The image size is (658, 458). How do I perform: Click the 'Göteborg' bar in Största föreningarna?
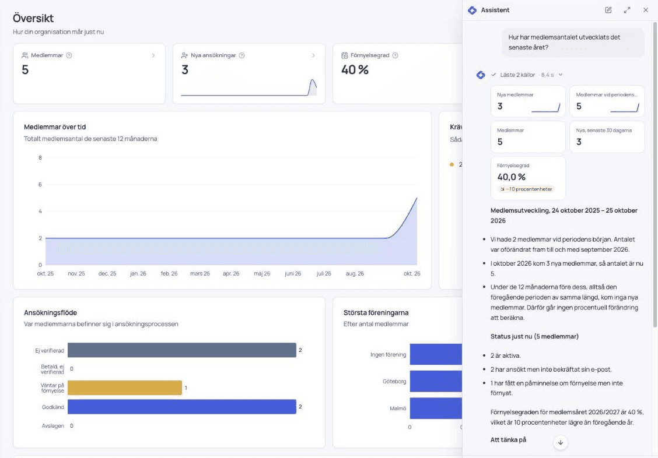tap(436, 381)
